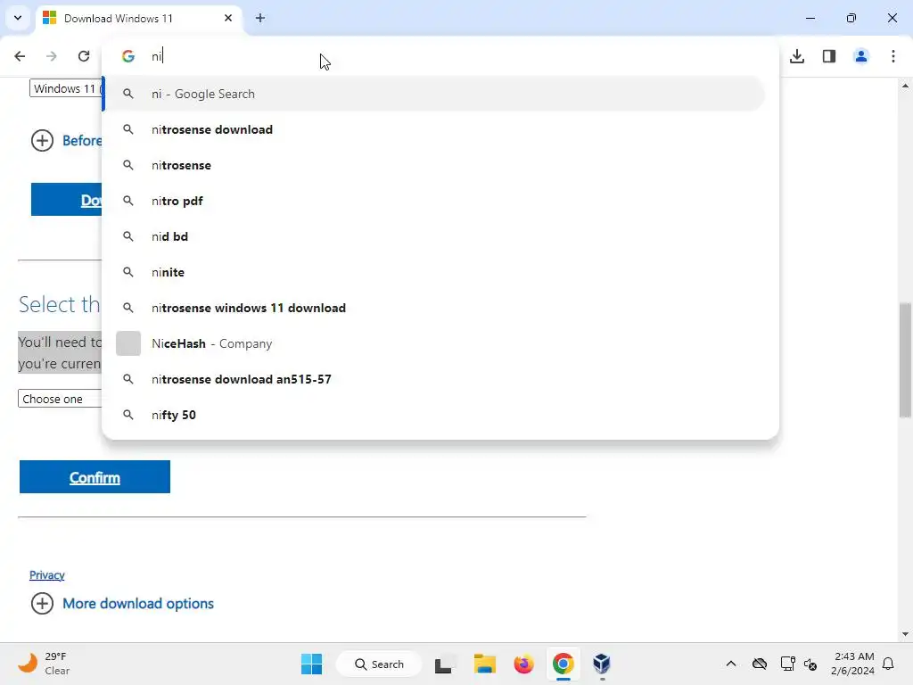Screen dimensions: 913x685
Task: Choose the 'nid bd' suggestion
Action: coord(434,236)
